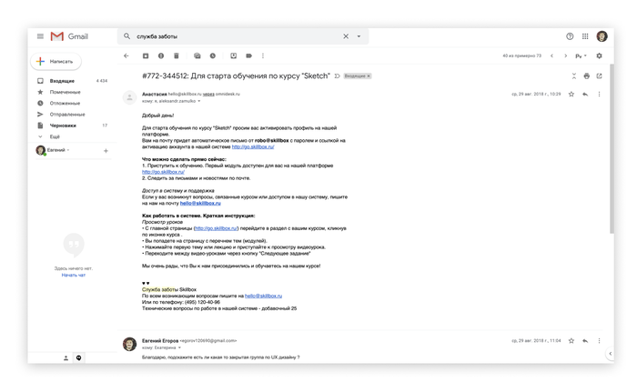Open the More options dots in the toolbar

[x=263, y=55]
